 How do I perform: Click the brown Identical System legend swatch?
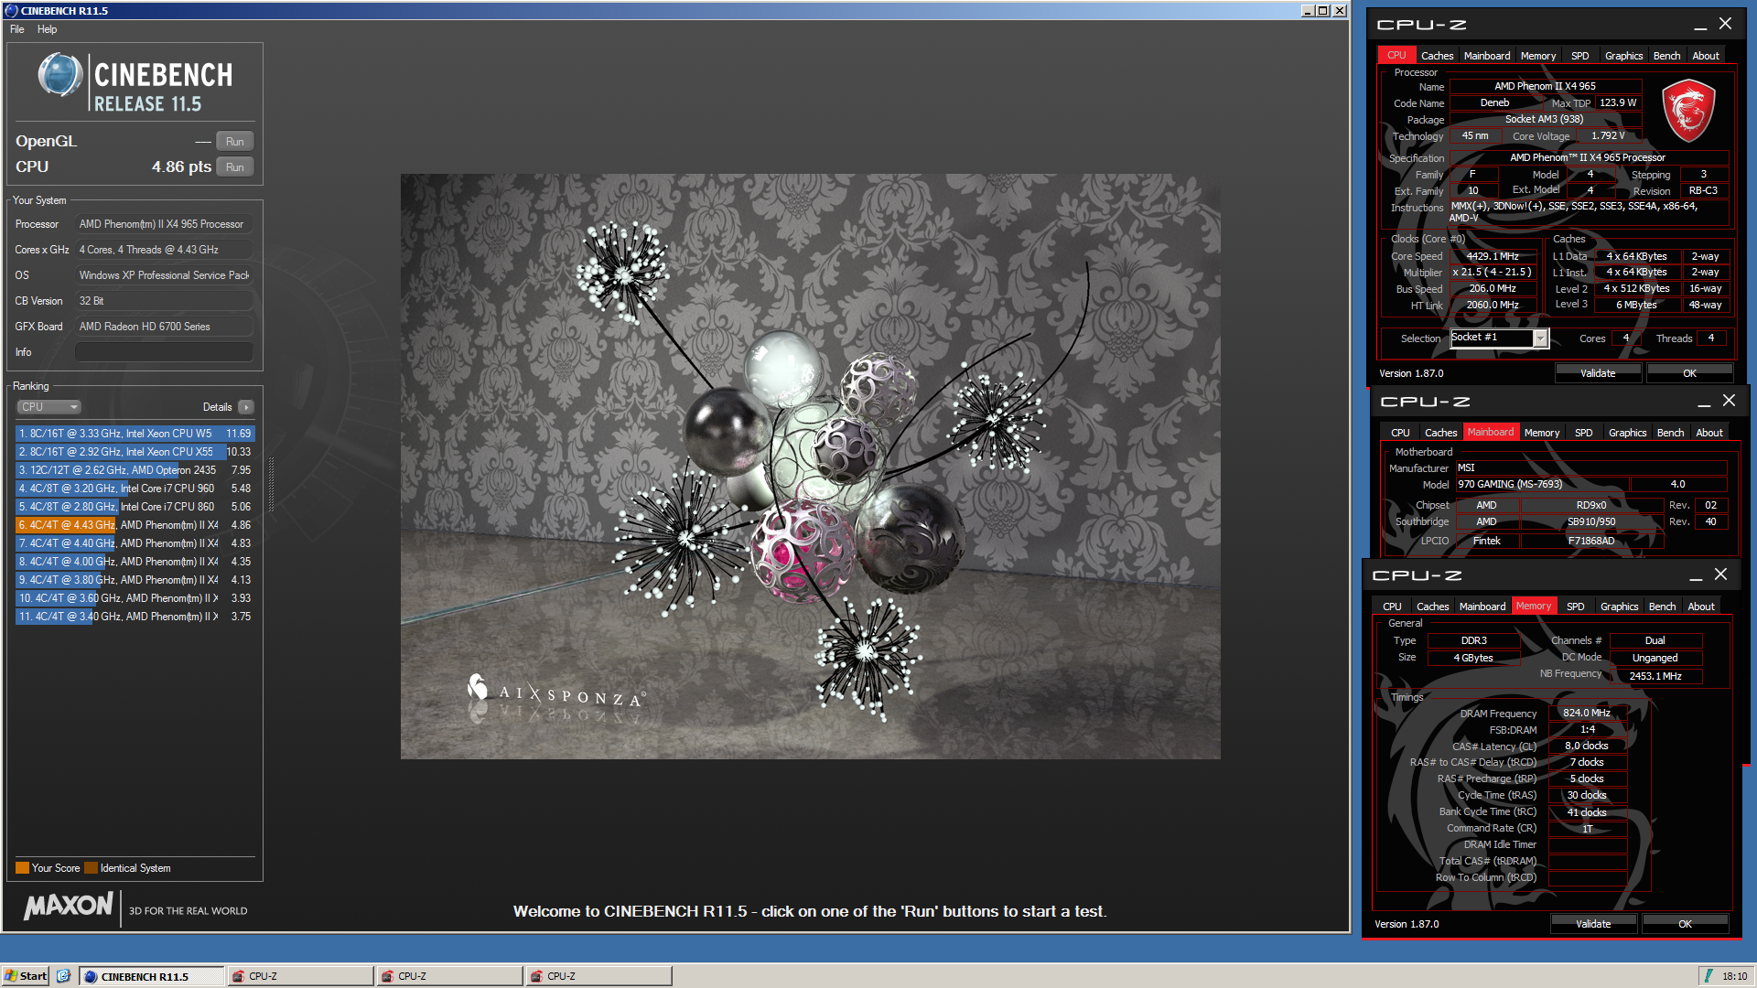click(x=91, y=868)
